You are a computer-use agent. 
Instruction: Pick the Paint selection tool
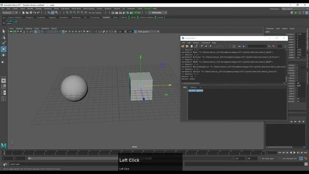(x=3, y=43)
